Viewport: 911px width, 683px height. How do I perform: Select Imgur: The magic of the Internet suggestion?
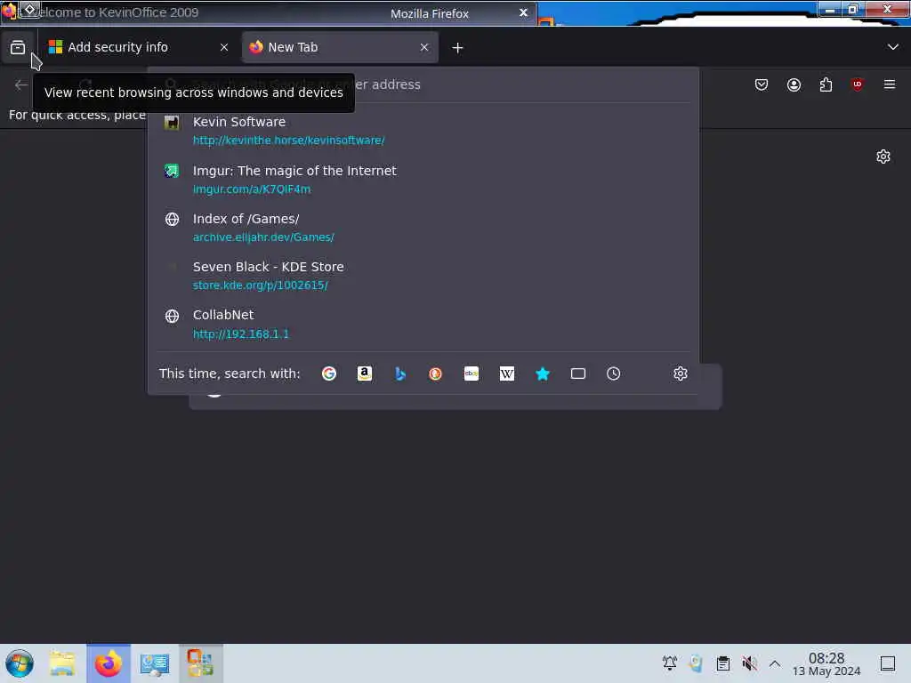(x=423, y=180)
